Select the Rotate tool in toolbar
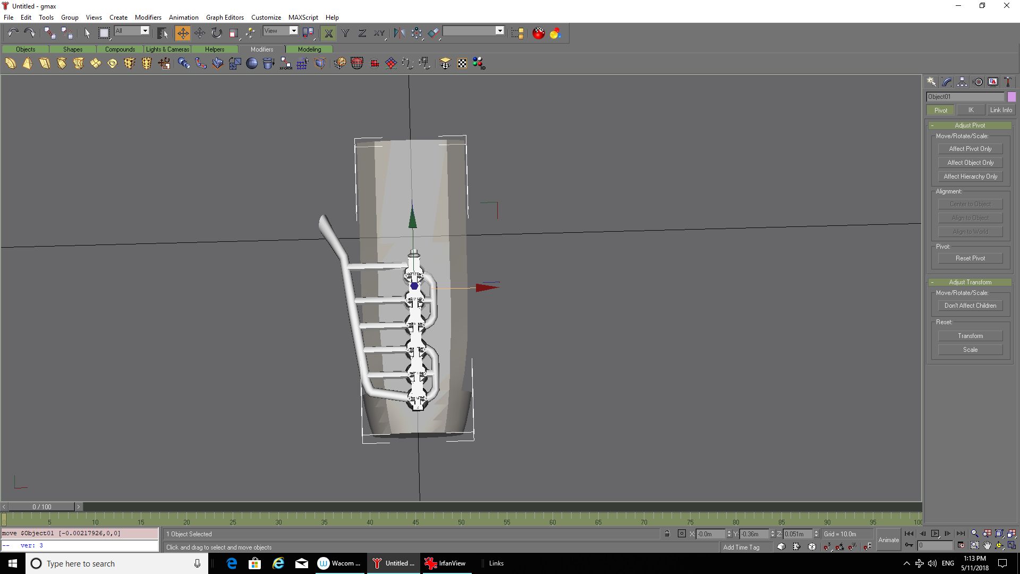1020x574 pixels. (x=216, y=33)
